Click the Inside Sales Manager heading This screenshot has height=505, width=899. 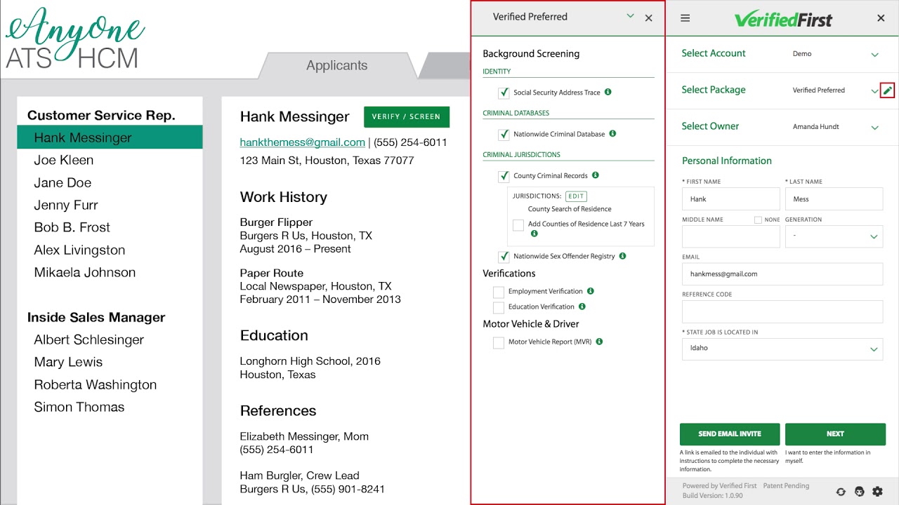(96, 318)
